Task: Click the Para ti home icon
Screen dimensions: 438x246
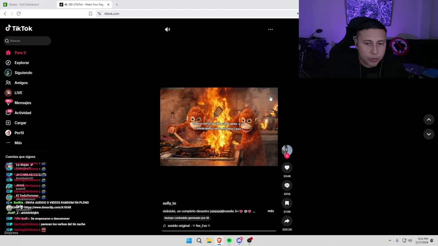Action: [8, 53]
